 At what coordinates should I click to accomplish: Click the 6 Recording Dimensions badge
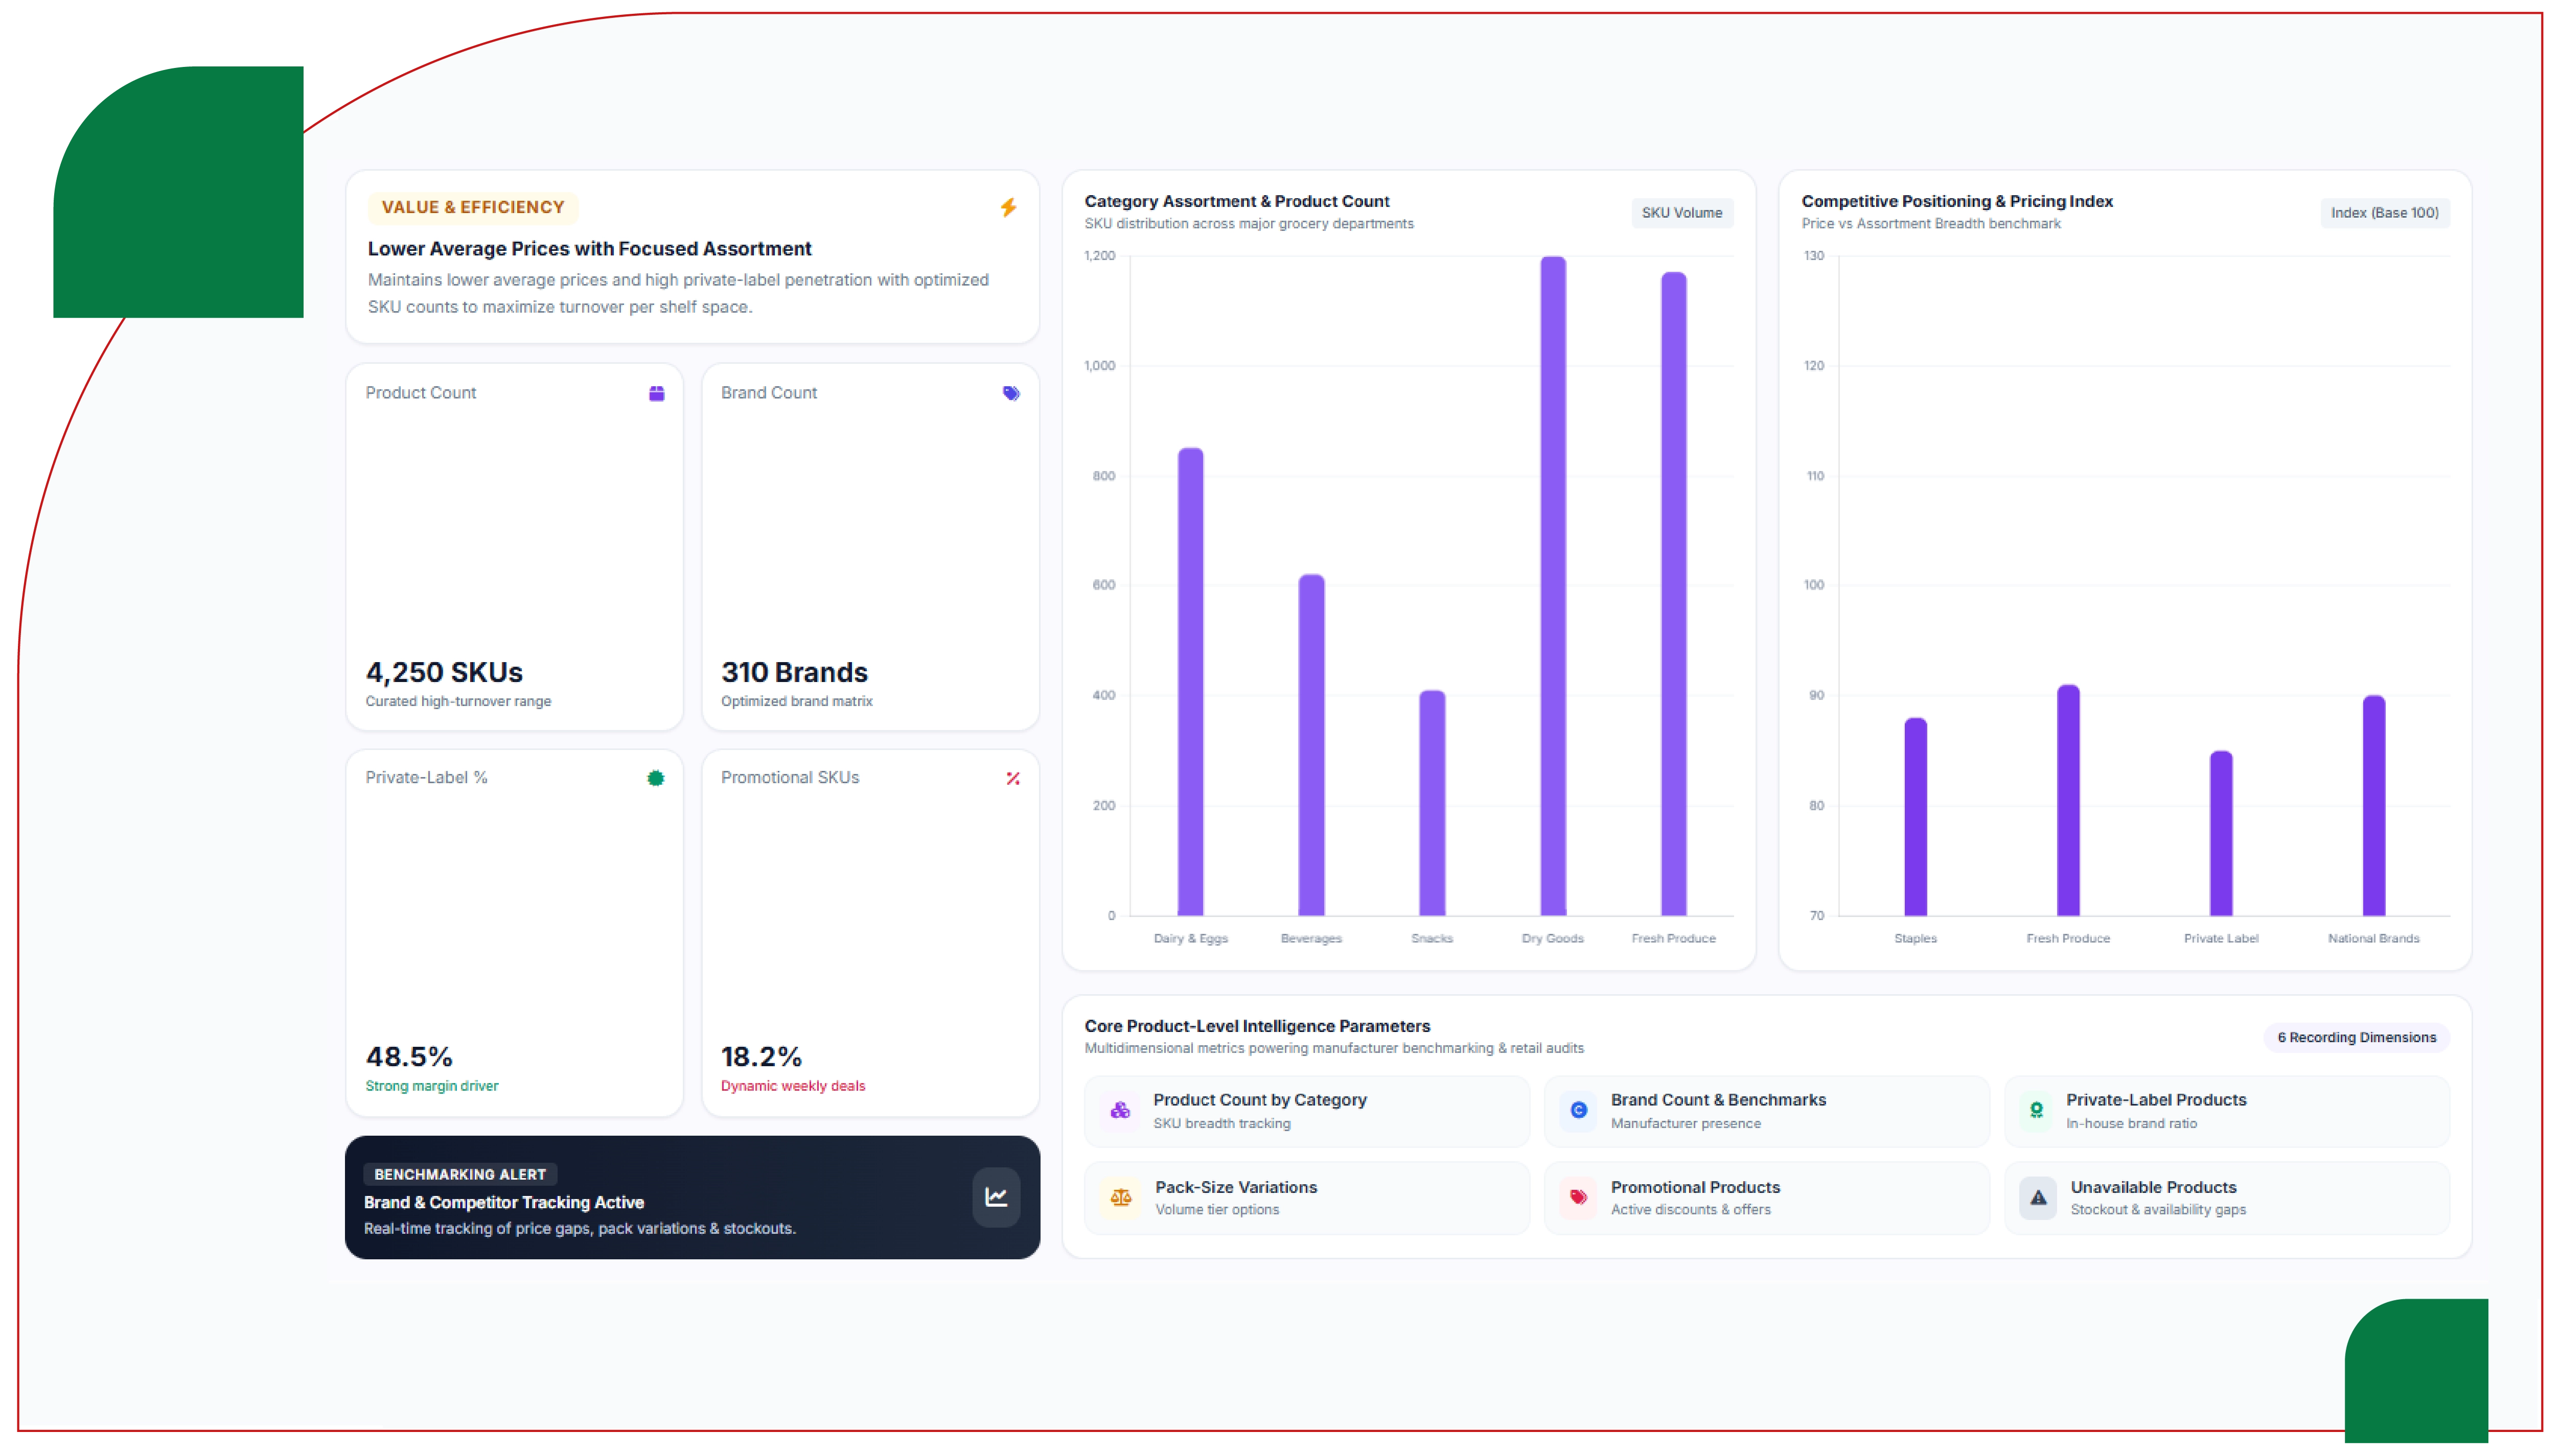pyautogui.click(x=2356, y=1037)
